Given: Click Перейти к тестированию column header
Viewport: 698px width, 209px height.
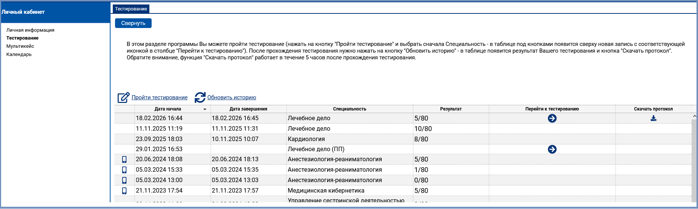Looking at the screenshot, I should coord(552,109).
